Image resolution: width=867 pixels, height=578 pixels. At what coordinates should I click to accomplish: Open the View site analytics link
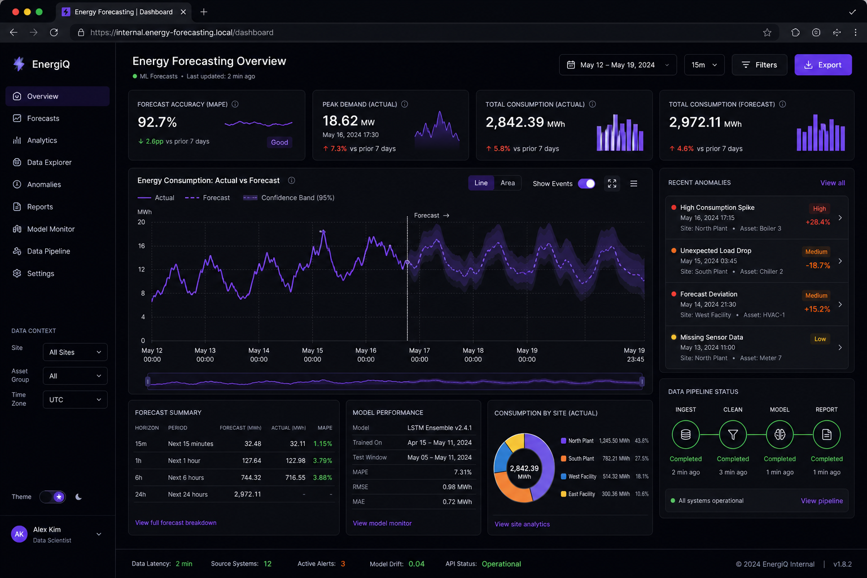[x=522, y=524]
